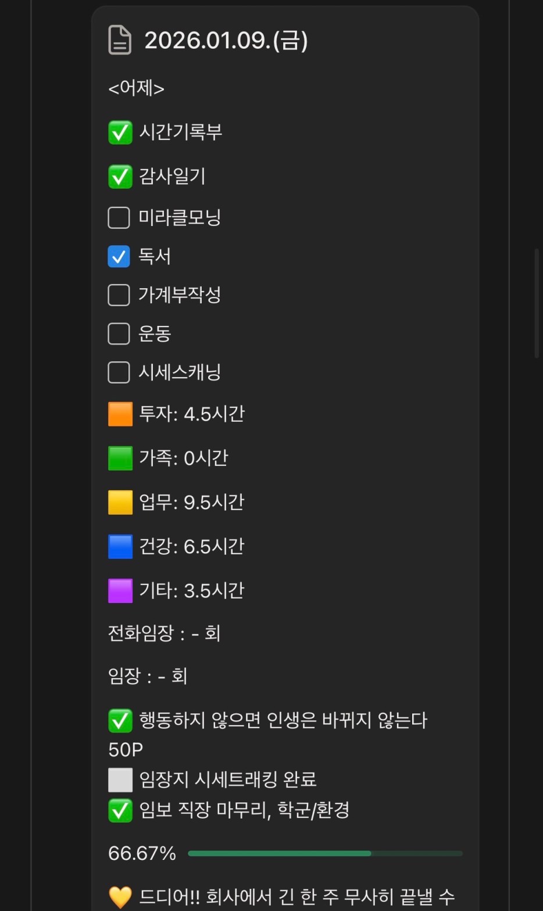This screenshot has width=543, height=911.
Task: Click check emoji before 행동하지 않으면 line
Action: point(120,721)
